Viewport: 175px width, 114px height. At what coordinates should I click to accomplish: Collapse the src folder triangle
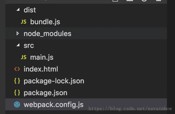pyautogui.click(x=18, y=45)
